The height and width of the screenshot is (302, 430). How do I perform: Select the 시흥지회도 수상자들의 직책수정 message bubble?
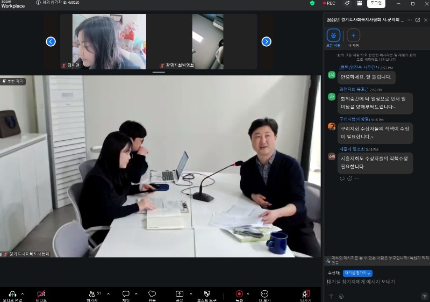tap(375, 163)
